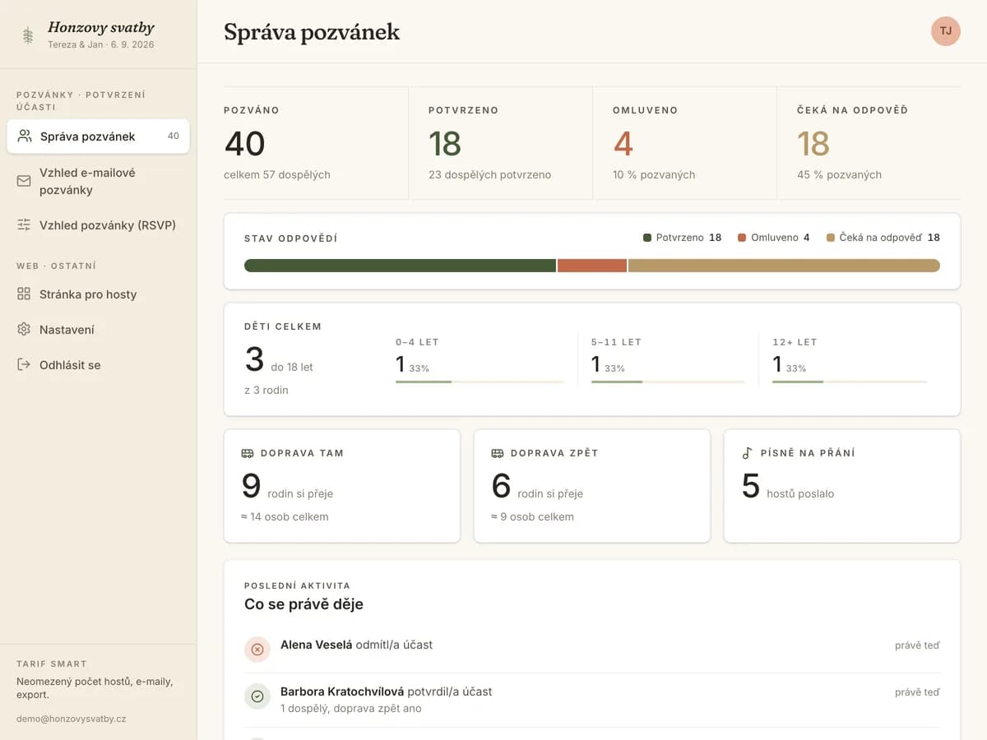
Task: Click the Honzovy svatby tree logo icon
Action: [28, 35]
